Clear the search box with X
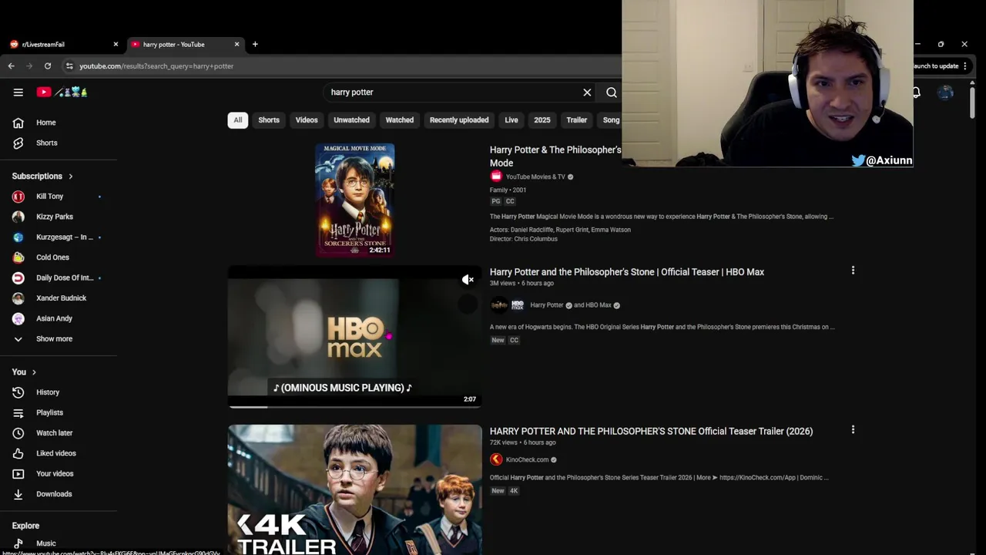This screenshot has width=986, height=555. coord(587,92)
